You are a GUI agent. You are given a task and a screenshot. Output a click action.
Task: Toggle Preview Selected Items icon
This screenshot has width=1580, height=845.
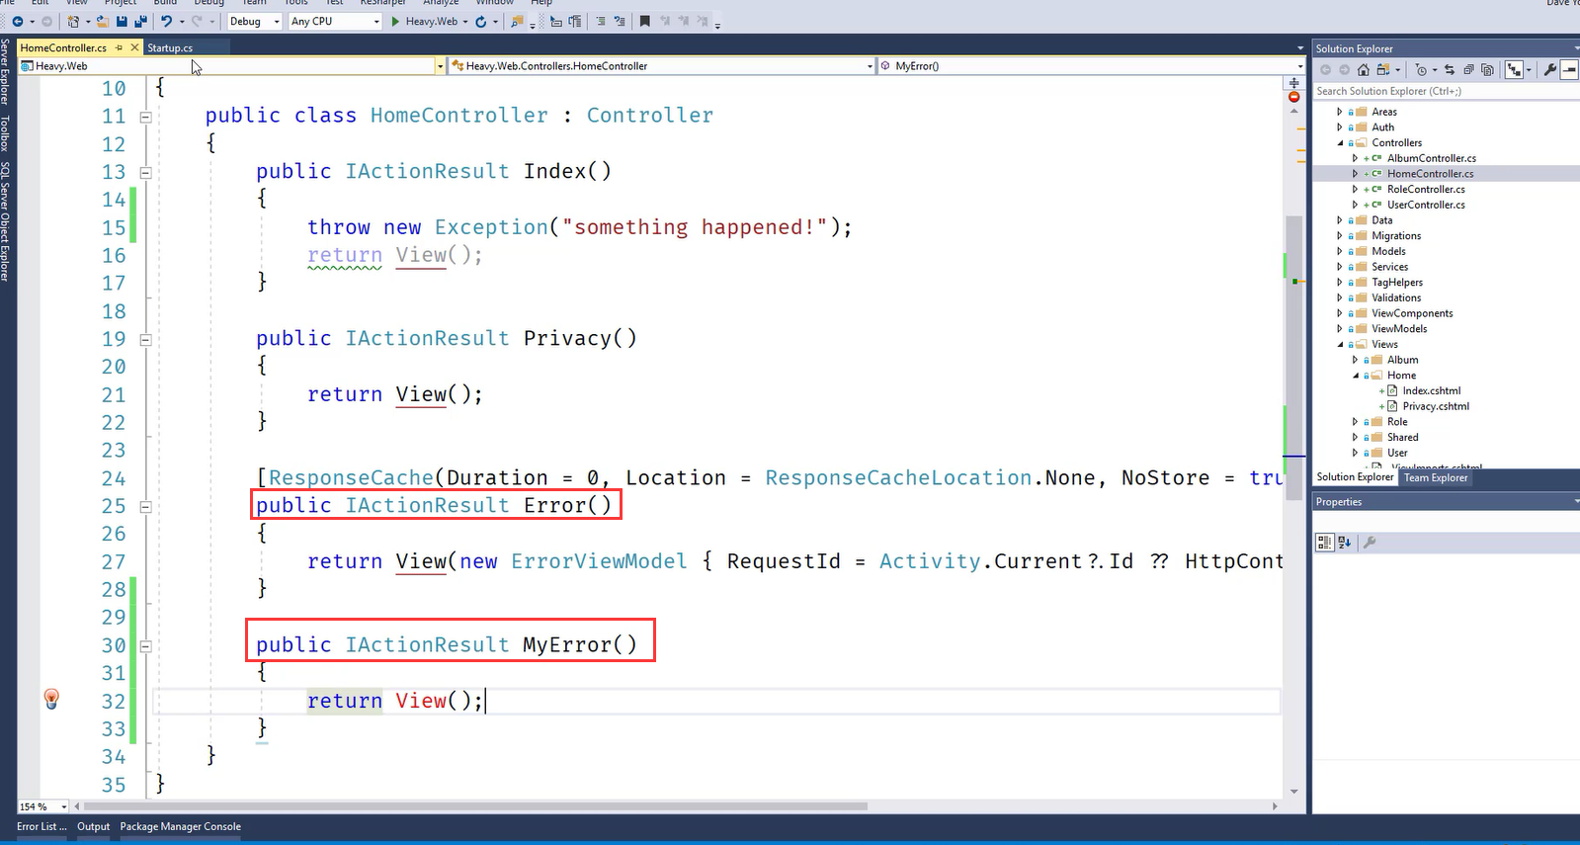[x=1569, y=69]
